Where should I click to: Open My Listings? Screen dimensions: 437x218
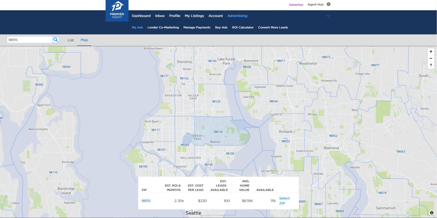click(194, 16)
